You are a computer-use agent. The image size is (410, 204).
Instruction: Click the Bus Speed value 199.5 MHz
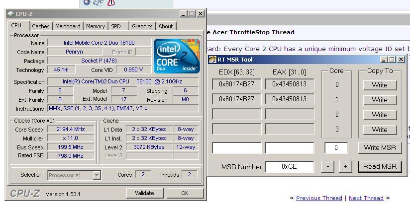71,147
